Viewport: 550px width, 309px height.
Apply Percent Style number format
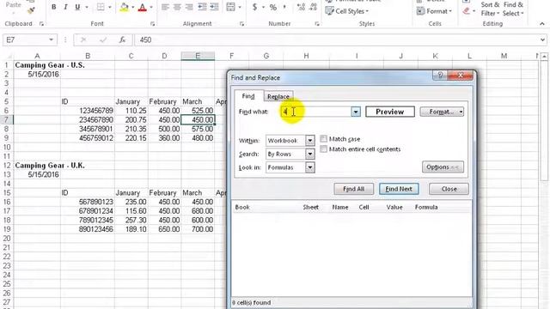273,7
